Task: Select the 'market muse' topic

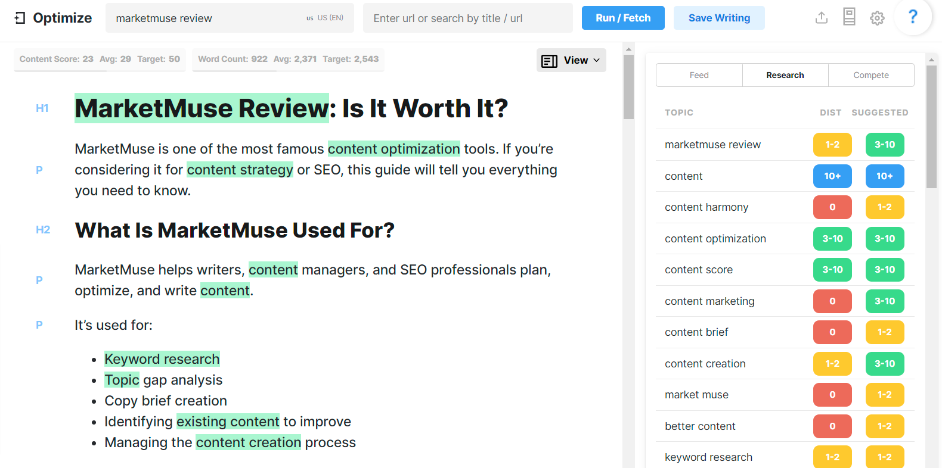Action: (x=785, y=395)
